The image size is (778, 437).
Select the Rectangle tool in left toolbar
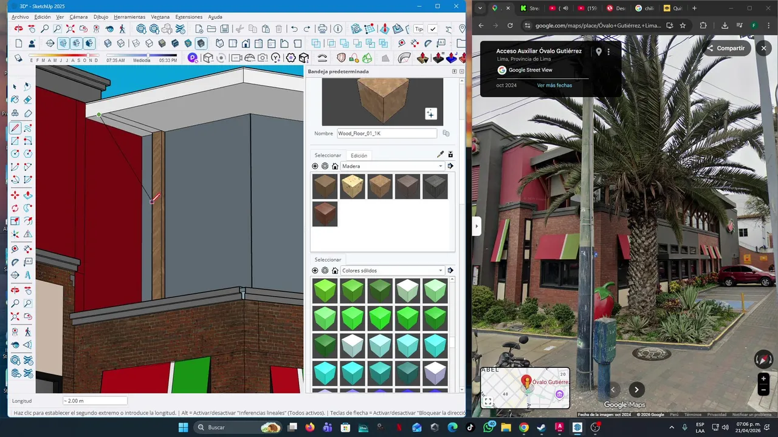[15, 141]
